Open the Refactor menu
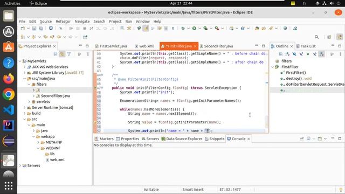 (63, 22)
